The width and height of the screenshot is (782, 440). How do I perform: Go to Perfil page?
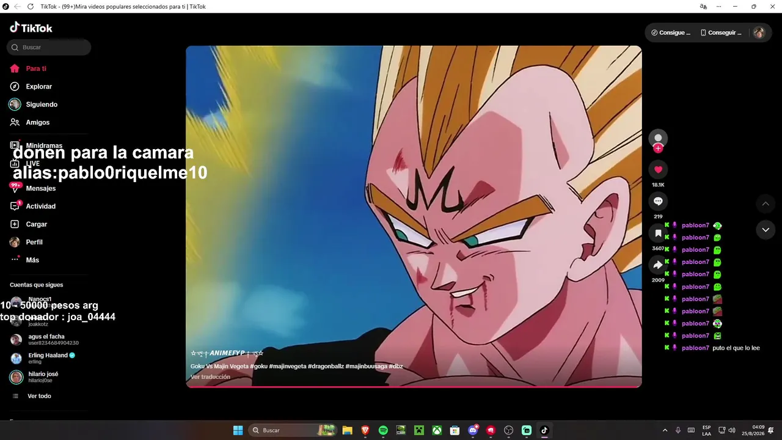pyautogui.click(x=34, y=242)
